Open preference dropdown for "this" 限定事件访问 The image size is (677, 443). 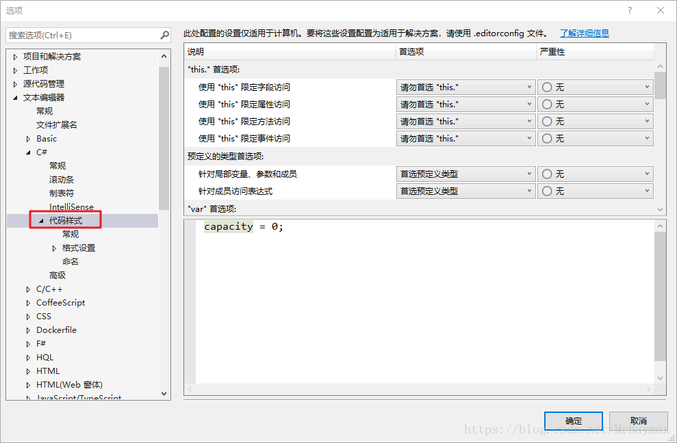(x=466, y=139)
